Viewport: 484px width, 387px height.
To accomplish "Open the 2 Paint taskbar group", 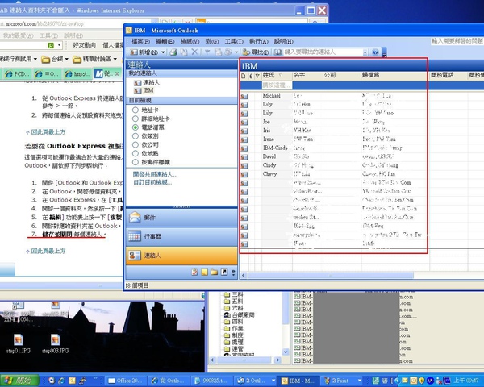I will point(342,381).
